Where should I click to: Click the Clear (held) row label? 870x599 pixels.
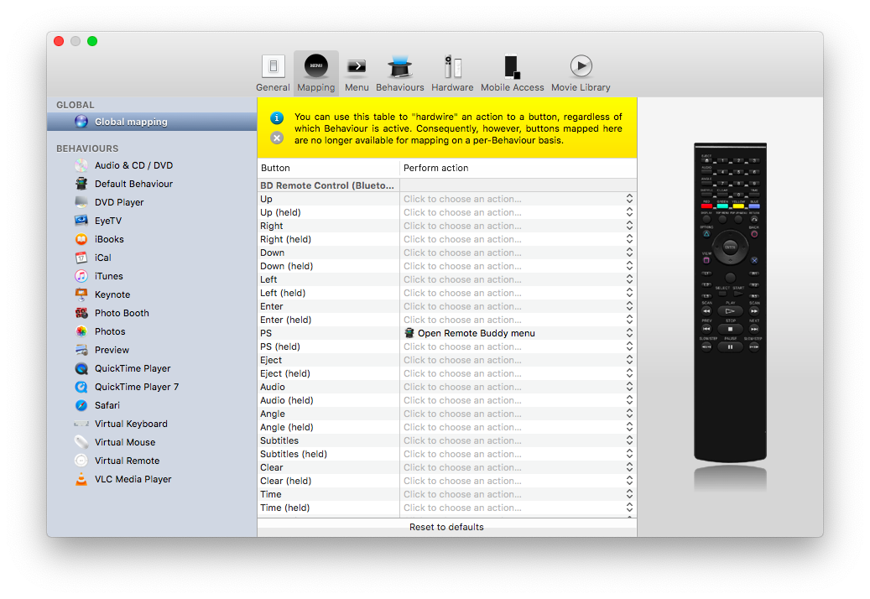286,481
